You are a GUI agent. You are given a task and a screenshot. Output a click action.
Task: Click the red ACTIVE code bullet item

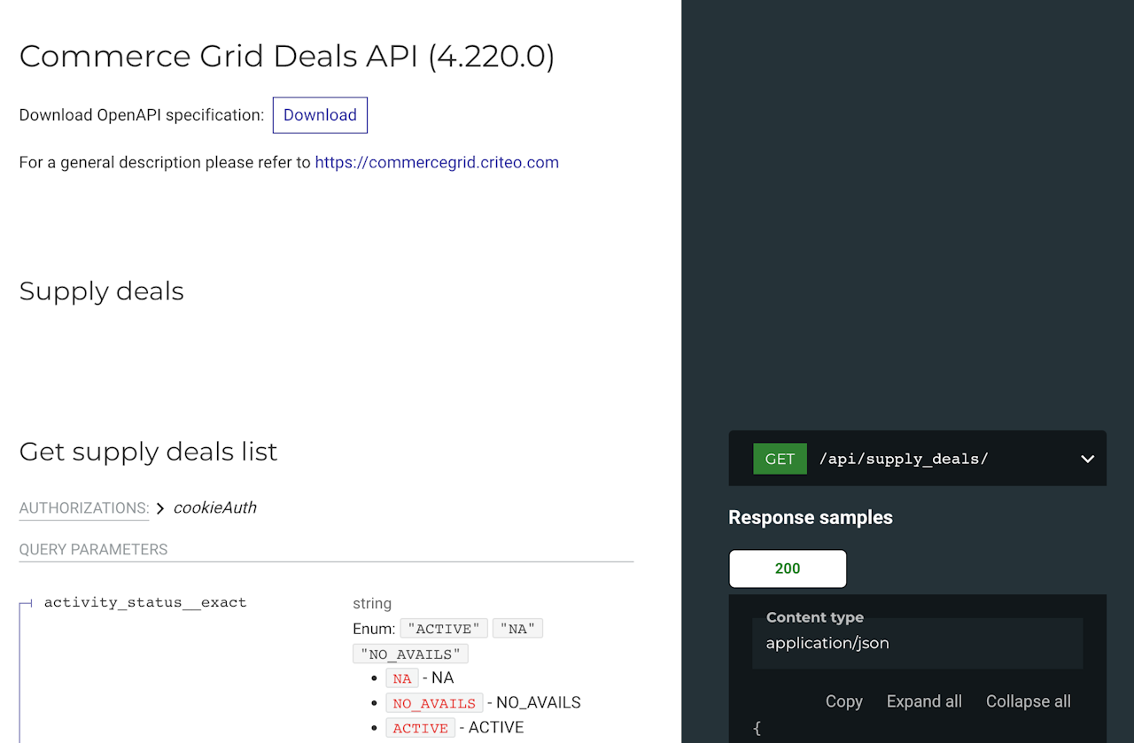coord(421,728)
